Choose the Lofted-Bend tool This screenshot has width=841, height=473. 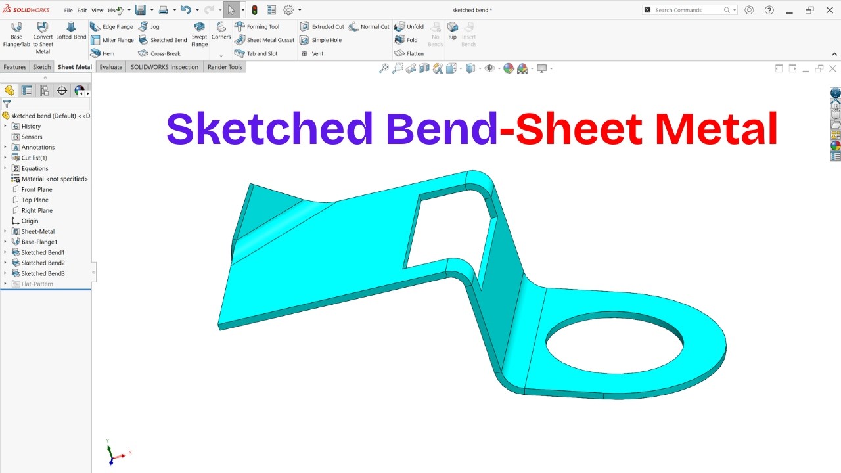pos(71,31)
